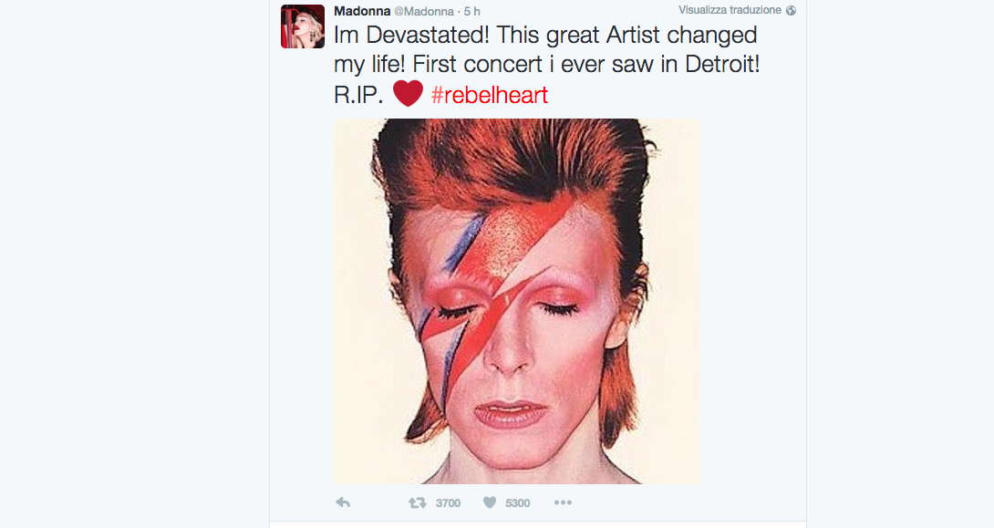The image size is (994, 528).
Task: Open the tweet via the 5 h timestamp
Action: point(471,11)
